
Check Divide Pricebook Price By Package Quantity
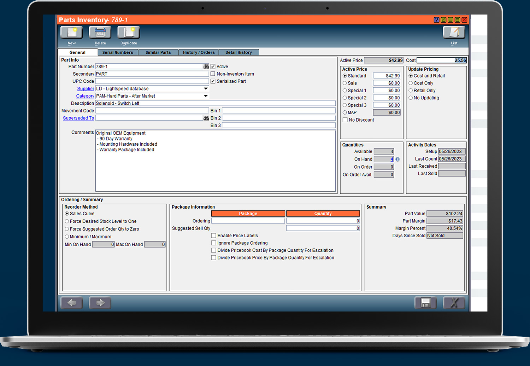(x=214, y=258)
